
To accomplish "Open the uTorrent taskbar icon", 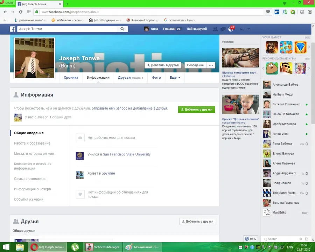I will (x=75, y=247).
